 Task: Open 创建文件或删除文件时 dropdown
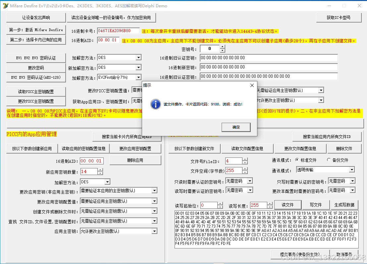(154, 211)
